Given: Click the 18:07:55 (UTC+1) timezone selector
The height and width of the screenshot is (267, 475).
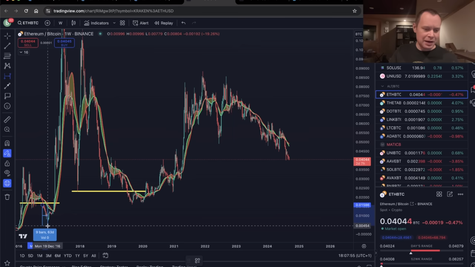Looking at the screenshot, I should click(x=355, y=256).
